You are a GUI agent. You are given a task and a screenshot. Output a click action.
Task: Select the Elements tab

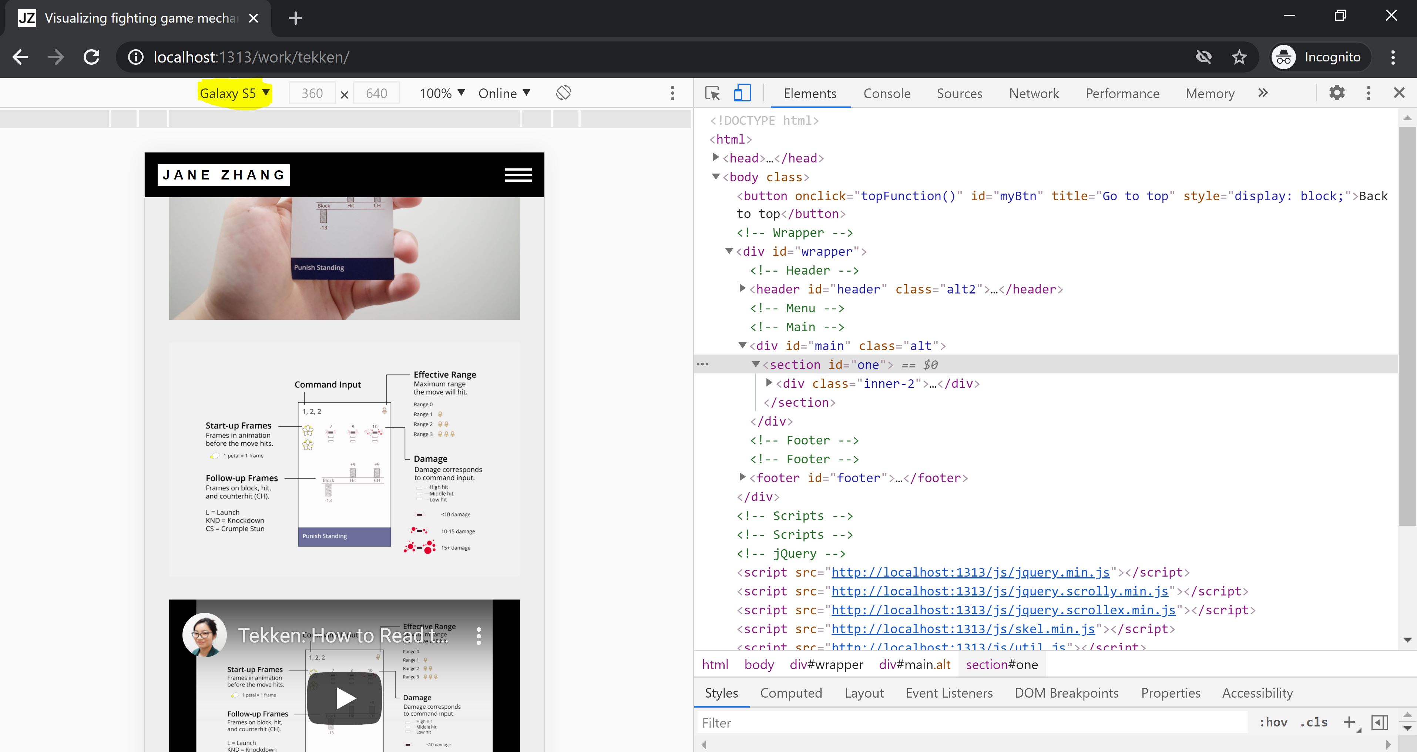point(810,93)
